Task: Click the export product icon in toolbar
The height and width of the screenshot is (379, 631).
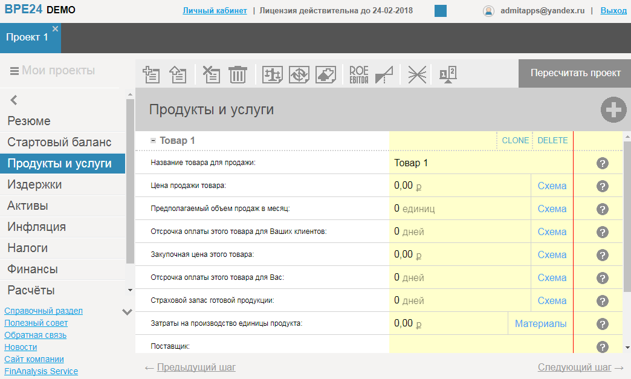Action: pyautogui.click(x=178, y=74)
